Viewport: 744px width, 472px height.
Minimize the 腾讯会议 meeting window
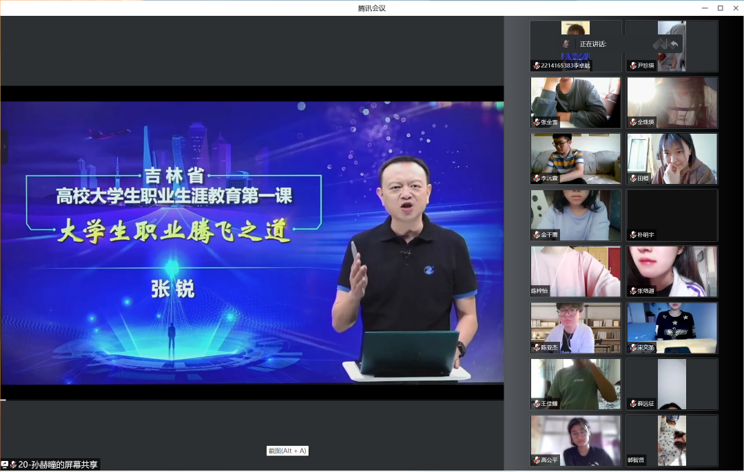coord(704,8)
